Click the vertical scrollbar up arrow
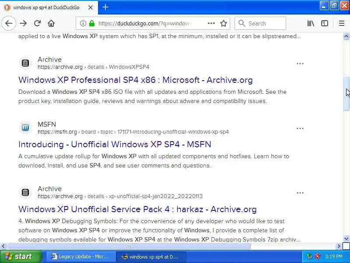Viewport: 350px width, 263px height. pos(346,36)
